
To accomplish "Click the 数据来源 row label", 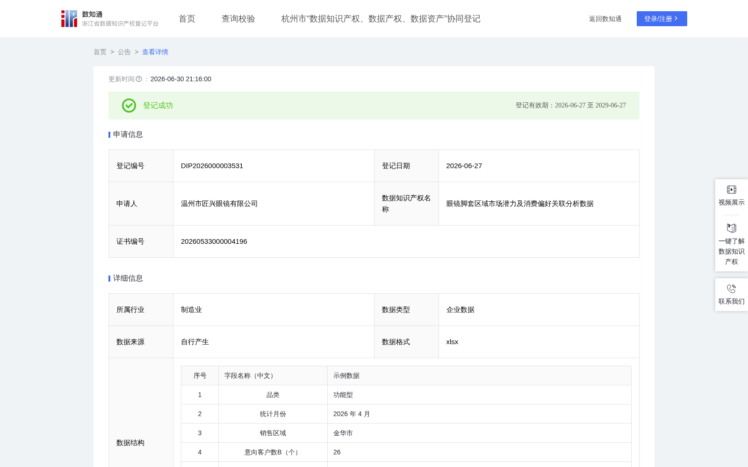I will [130, 342].
